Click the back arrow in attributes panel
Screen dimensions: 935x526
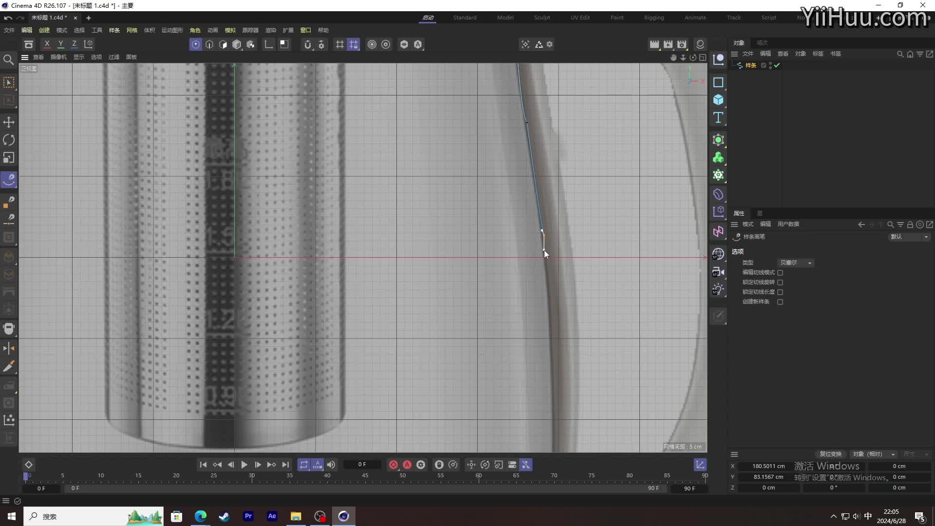point(861,225)
